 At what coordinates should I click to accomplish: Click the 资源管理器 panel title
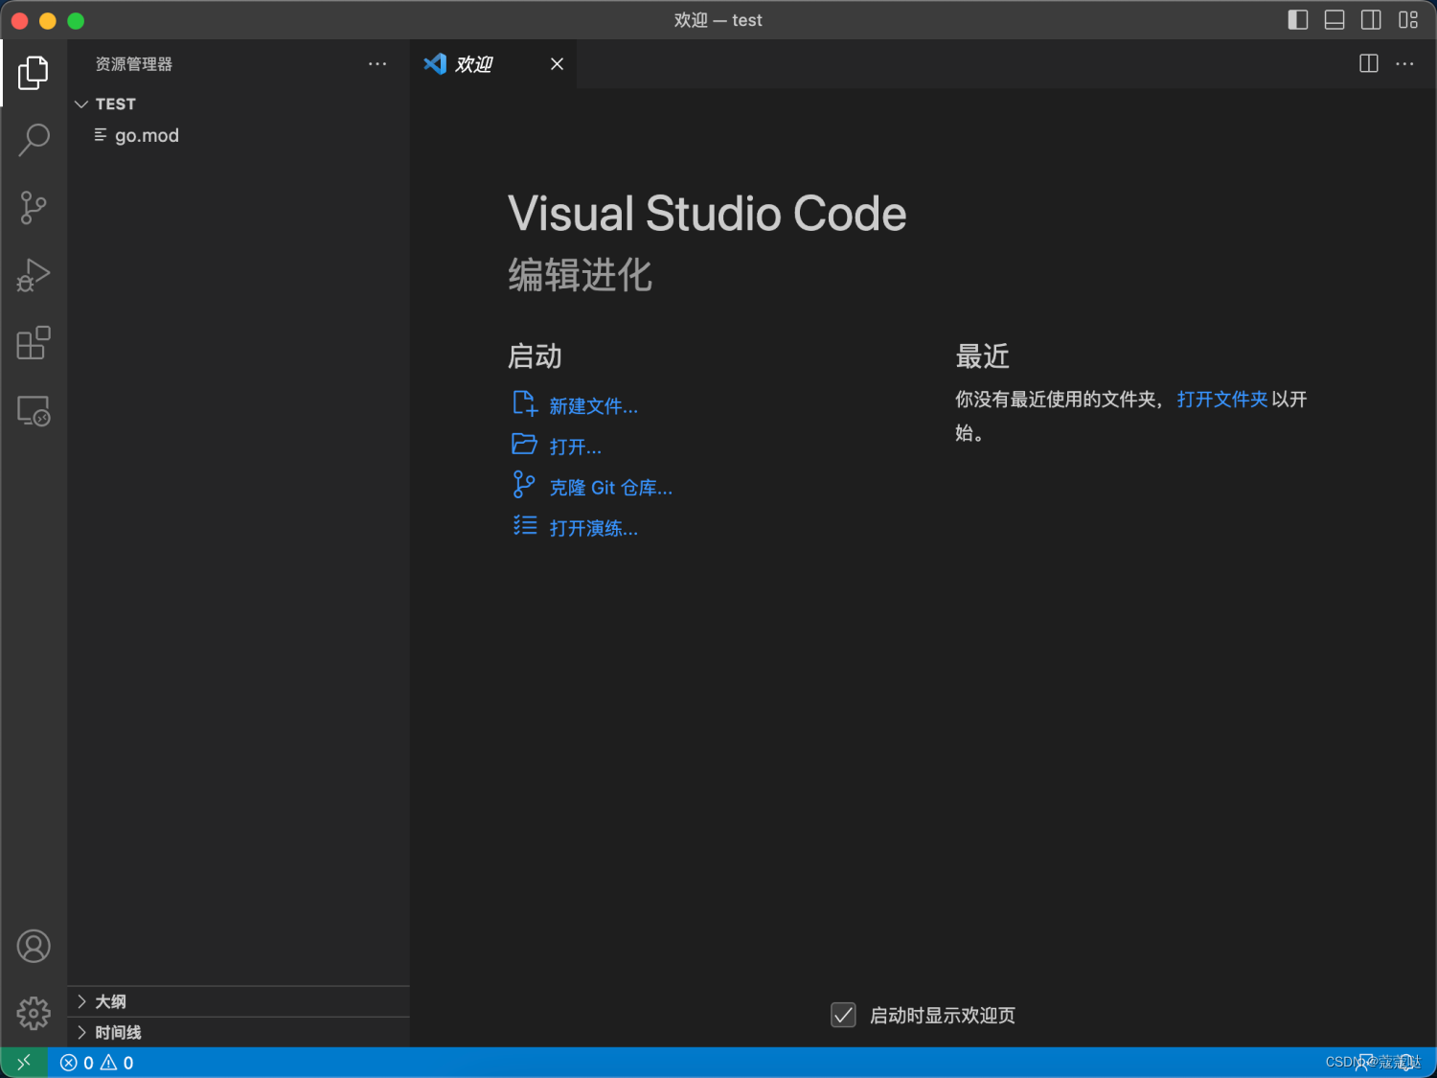[x=134, y=64]
